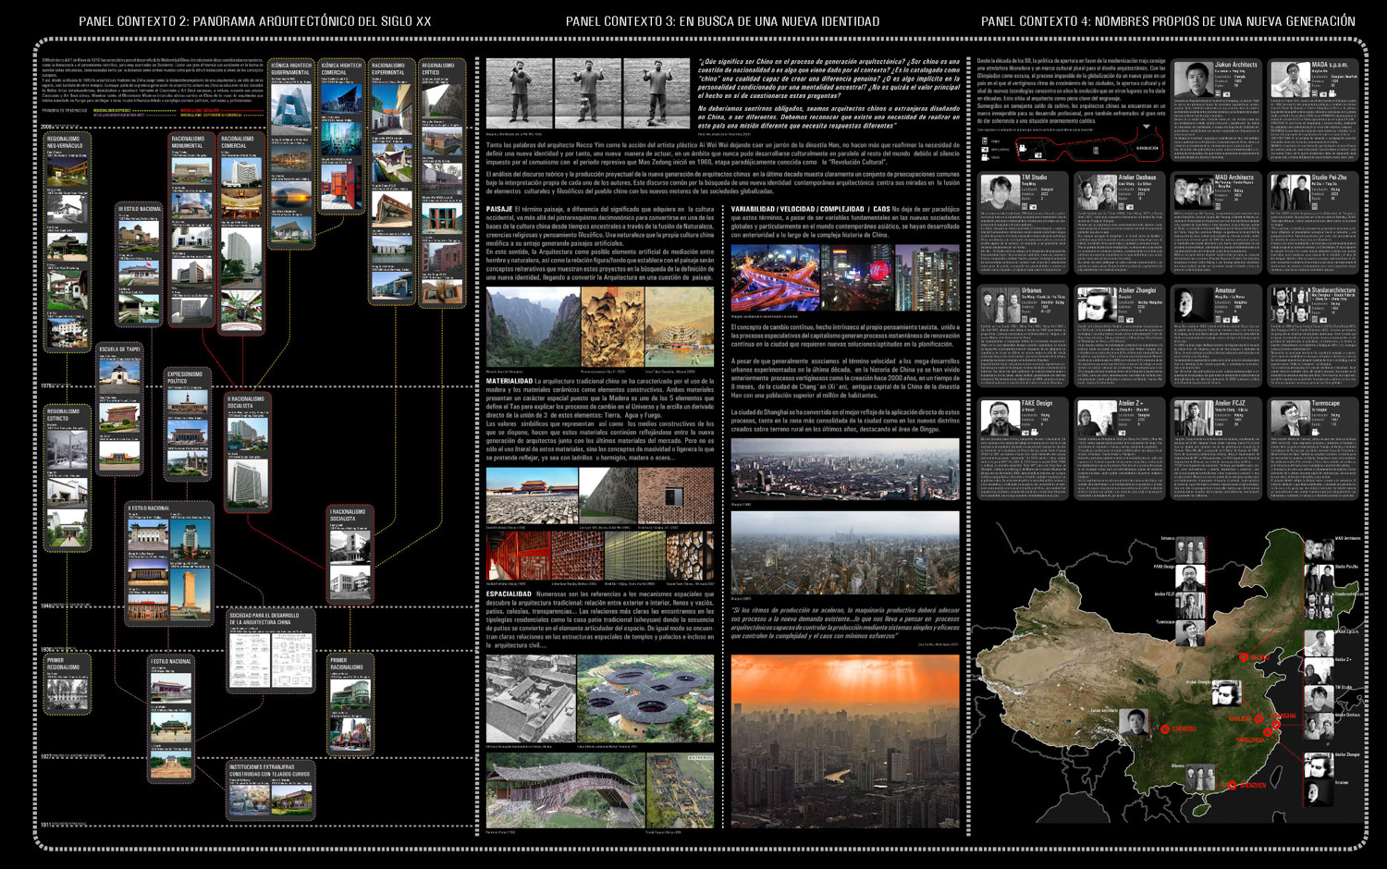
Task: Click the night highway interchange photo
Action: coord(775,277)
